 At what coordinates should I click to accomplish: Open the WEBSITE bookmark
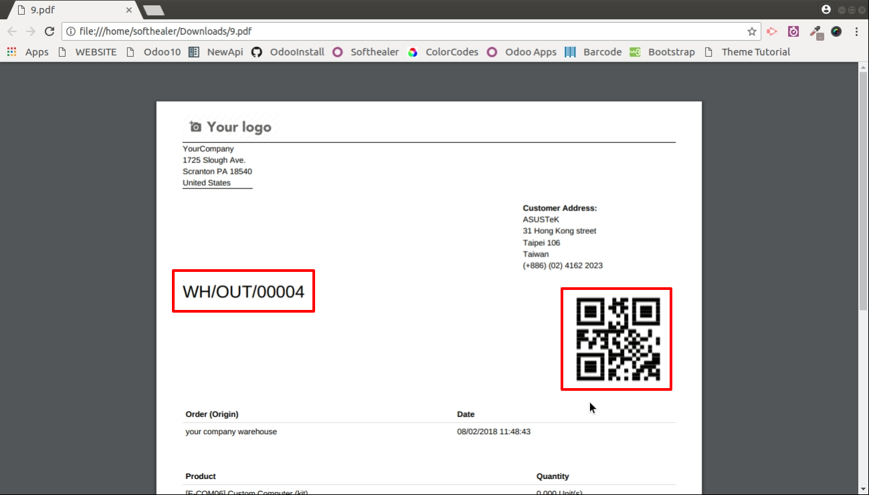(x=88, y=52)
